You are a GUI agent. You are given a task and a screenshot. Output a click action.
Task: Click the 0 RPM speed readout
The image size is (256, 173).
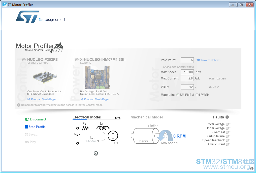point(179,136)
